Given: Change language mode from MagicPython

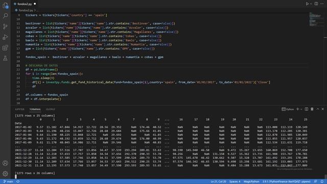Looking at the screenshot, I should 251,181.
